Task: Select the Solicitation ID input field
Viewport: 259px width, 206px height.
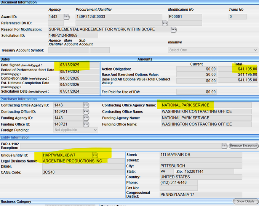Action: pyautogui.click(x=73, y=35)
